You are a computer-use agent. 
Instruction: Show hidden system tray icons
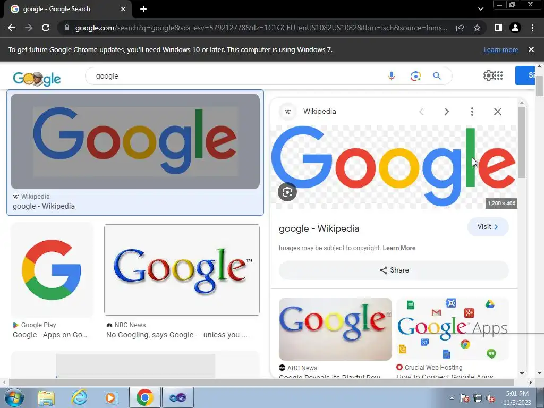click(x=452, y=398)
